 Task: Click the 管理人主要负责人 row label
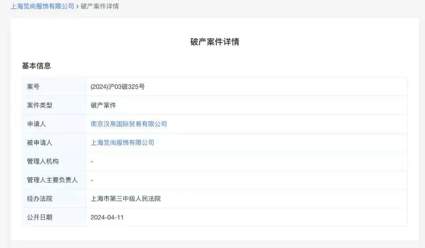(x=52, y=180)
